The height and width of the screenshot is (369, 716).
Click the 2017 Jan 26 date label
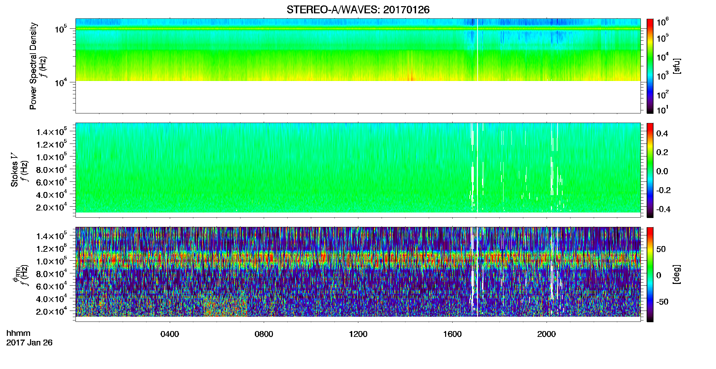point(29,343)
